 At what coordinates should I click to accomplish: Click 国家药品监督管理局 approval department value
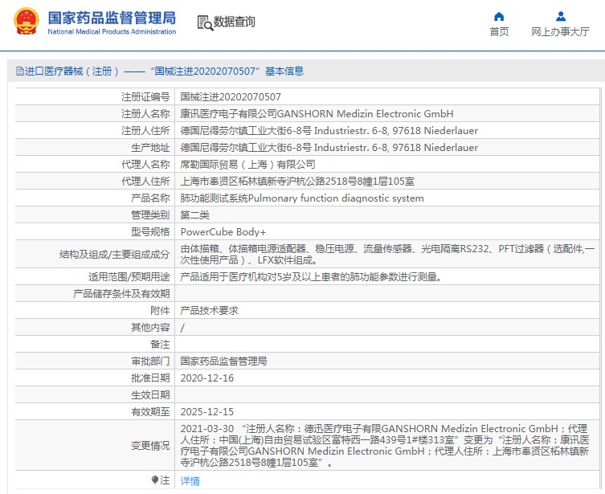223,361
